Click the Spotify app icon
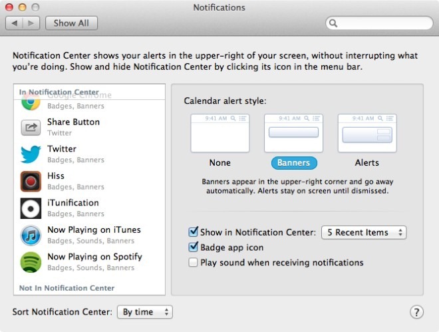The image size is (439, 332). tap(31, 262)
